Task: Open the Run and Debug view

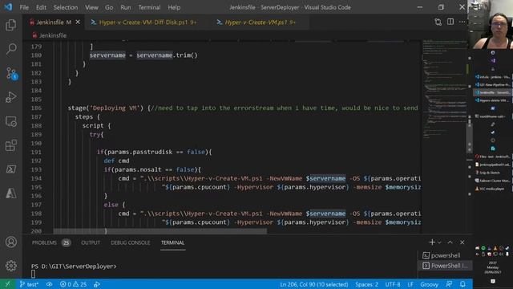Action: pyautogui.click(x=10, y=97)
